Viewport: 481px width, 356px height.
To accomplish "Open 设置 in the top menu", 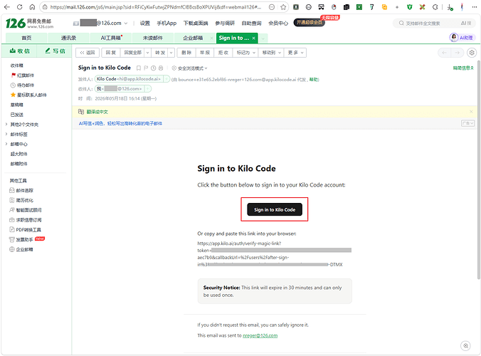I will pyautogui.click(x=144, y=23).
